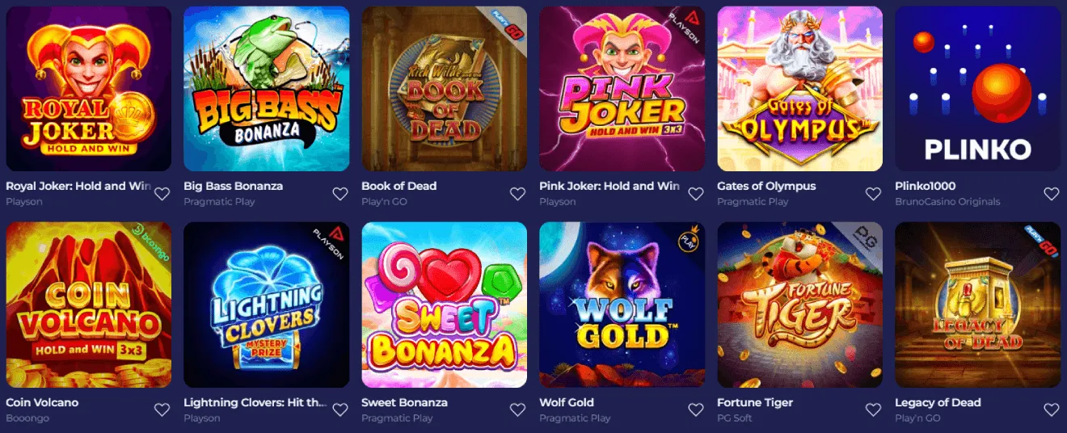Open Sweet Bonanza game artwork

click(445, 305)
